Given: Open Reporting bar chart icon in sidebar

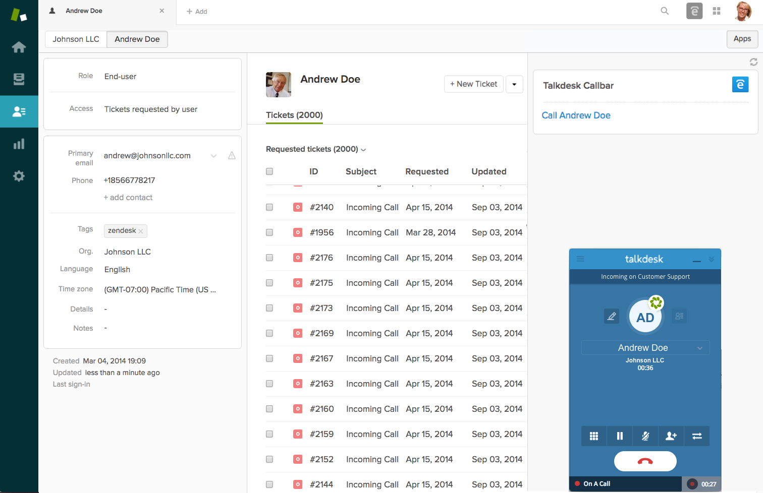Looking at the screenshot, I should tap(19, 144).
